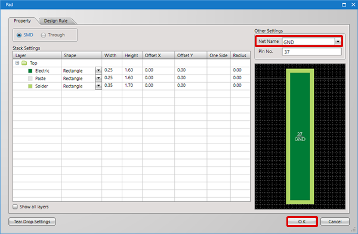
Task: Click the Paste layer Height value 1.60
Action: (129, 77)
